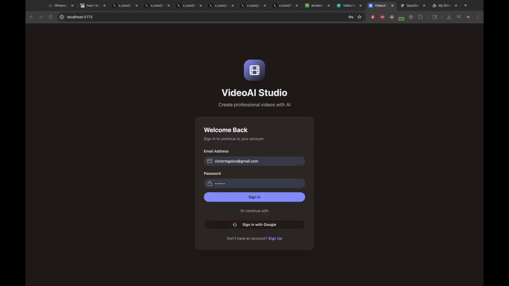
Task: Open the browser extensions puzzle piece icon
Action: tap(421, 17)
